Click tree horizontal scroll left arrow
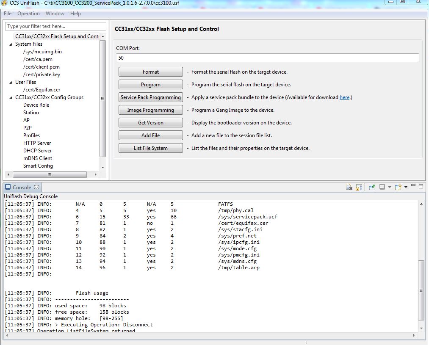This screenshot has width=429, height=345. coord(8,174)
